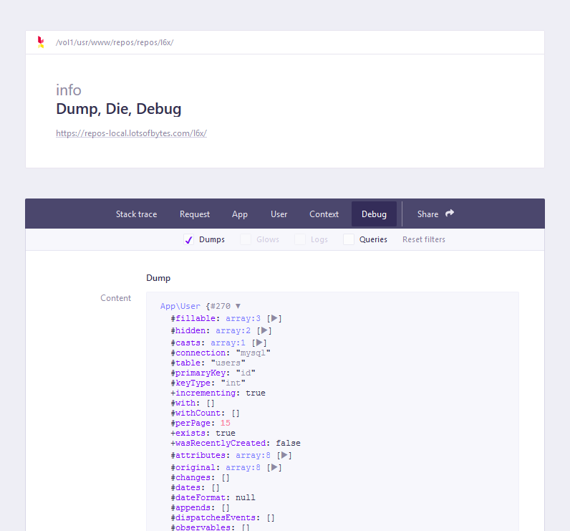Screen dimensions: 570x531
Task: Toggle the Logs filter checkbox
Action: pos(300,239)
